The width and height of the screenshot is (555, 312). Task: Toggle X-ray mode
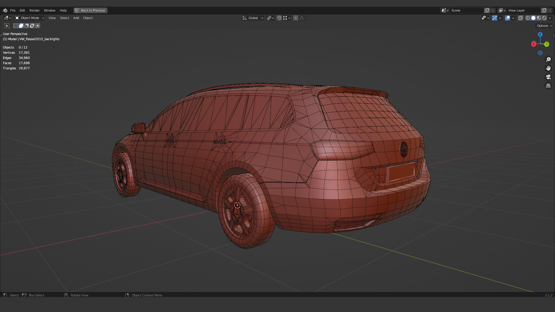tap(521, 18)
